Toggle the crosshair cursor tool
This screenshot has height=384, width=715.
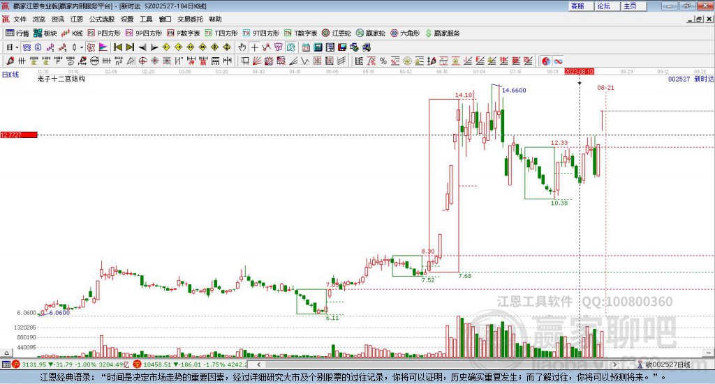254,47
